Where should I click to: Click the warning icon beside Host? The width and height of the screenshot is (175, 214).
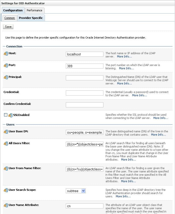tap(6, 54)
